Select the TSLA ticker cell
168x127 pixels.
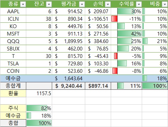coord(13,64)
